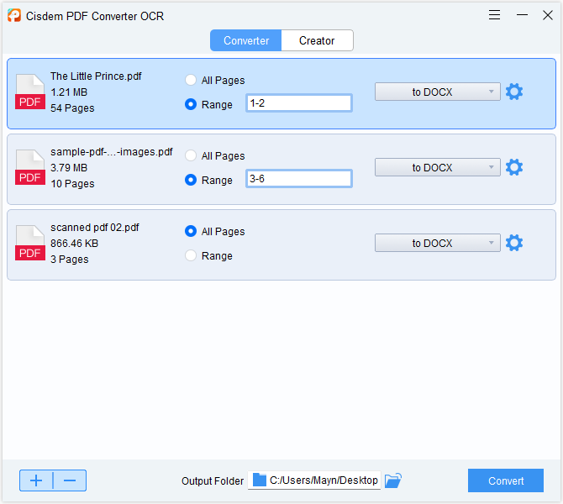
Task: Click PDF icon of scanned pdf 02.pdf
Action: pyautogui.click(x=30, y=243)
